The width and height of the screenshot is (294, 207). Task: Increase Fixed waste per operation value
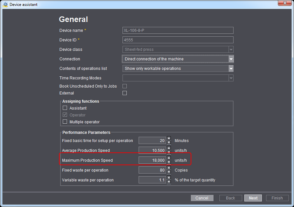pyautogui.click(x=169, y=168)
